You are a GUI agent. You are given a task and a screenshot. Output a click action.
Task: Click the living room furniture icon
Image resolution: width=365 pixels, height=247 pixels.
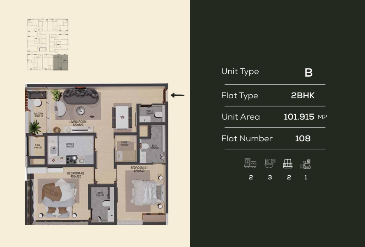point(306,164)
